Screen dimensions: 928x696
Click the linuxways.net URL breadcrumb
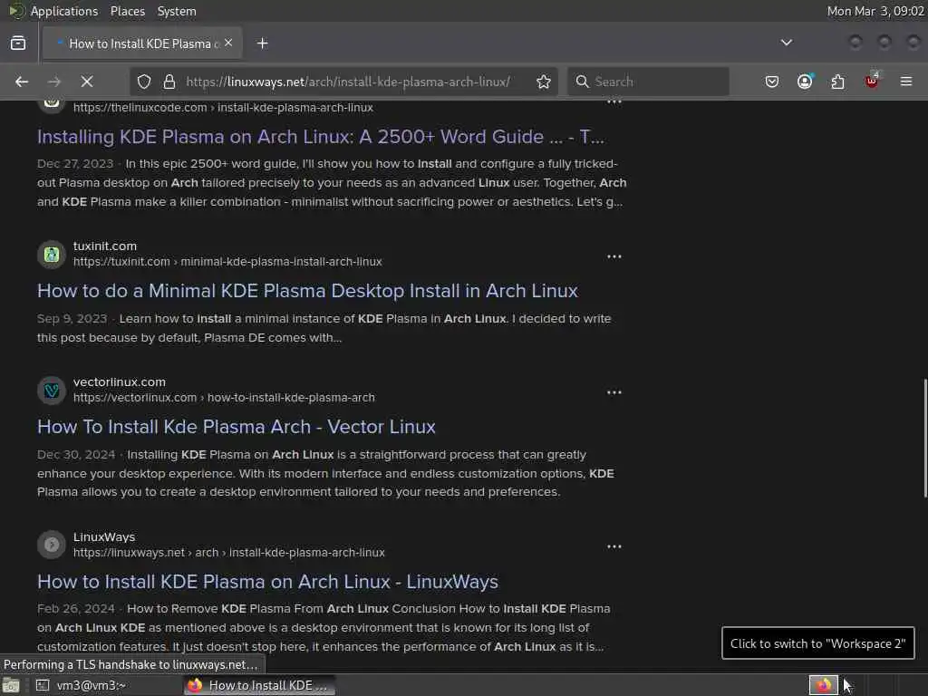(x=229, y=552)
